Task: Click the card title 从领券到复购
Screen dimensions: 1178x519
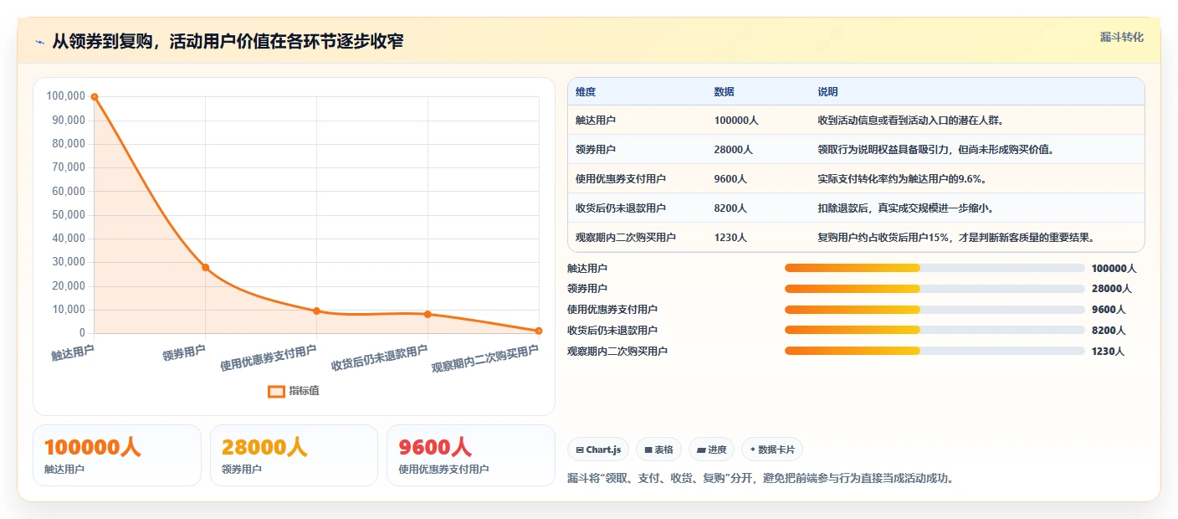Action: point(228,41)
